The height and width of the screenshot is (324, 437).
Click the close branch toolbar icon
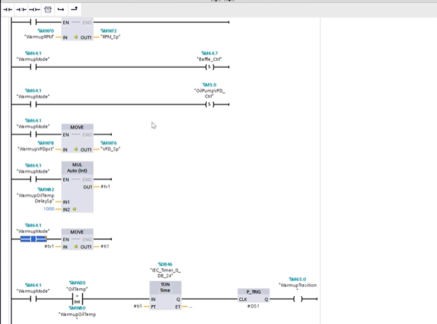coord(74,9)
